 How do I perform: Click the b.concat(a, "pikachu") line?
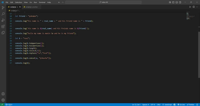[33, 58]
